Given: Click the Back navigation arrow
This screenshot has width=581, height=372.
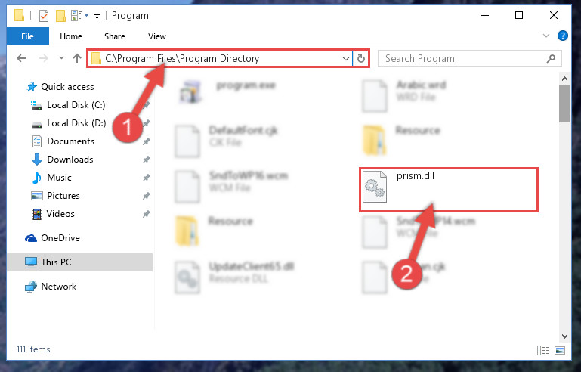Looking at the screenshot, I should 21,58.
